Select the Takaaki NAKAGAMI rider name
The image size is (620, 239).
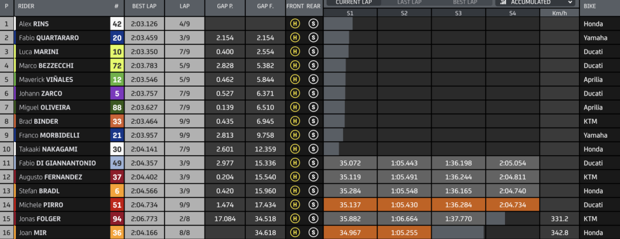coord(48,149)
